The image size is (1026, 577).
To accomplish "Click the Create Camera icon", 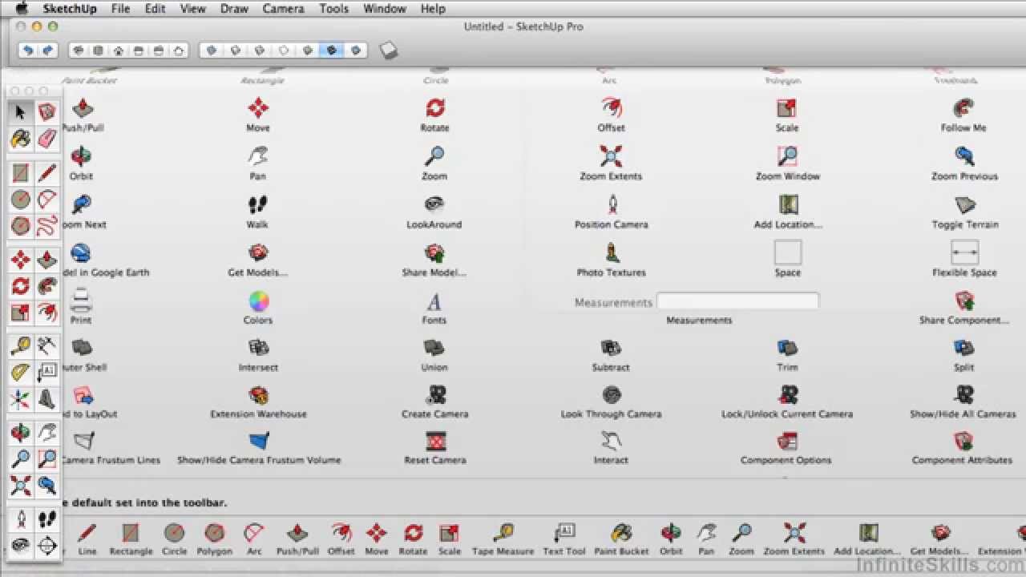I will pos(435,394).
